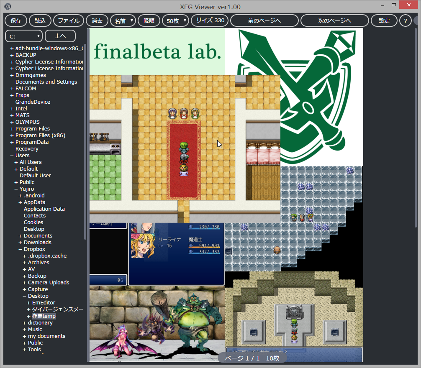This screenshot has height=368, width=421.
Task: Click the 読込 load button
Action: (40, 20)
